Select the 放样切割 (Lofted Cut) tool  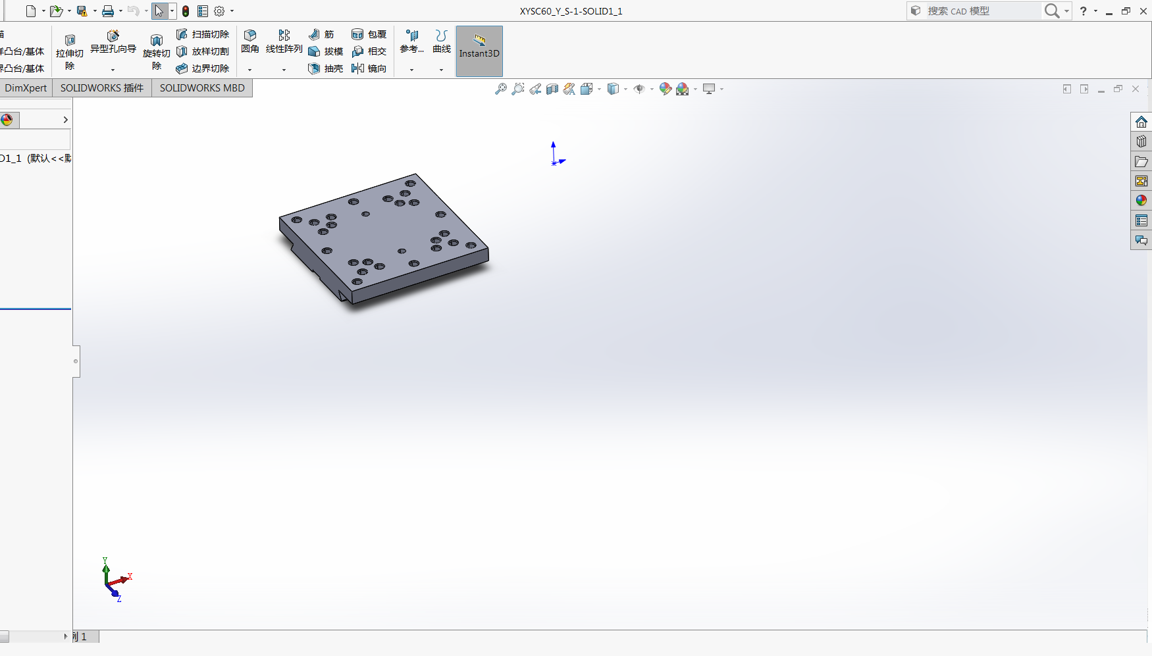(203, 51)
